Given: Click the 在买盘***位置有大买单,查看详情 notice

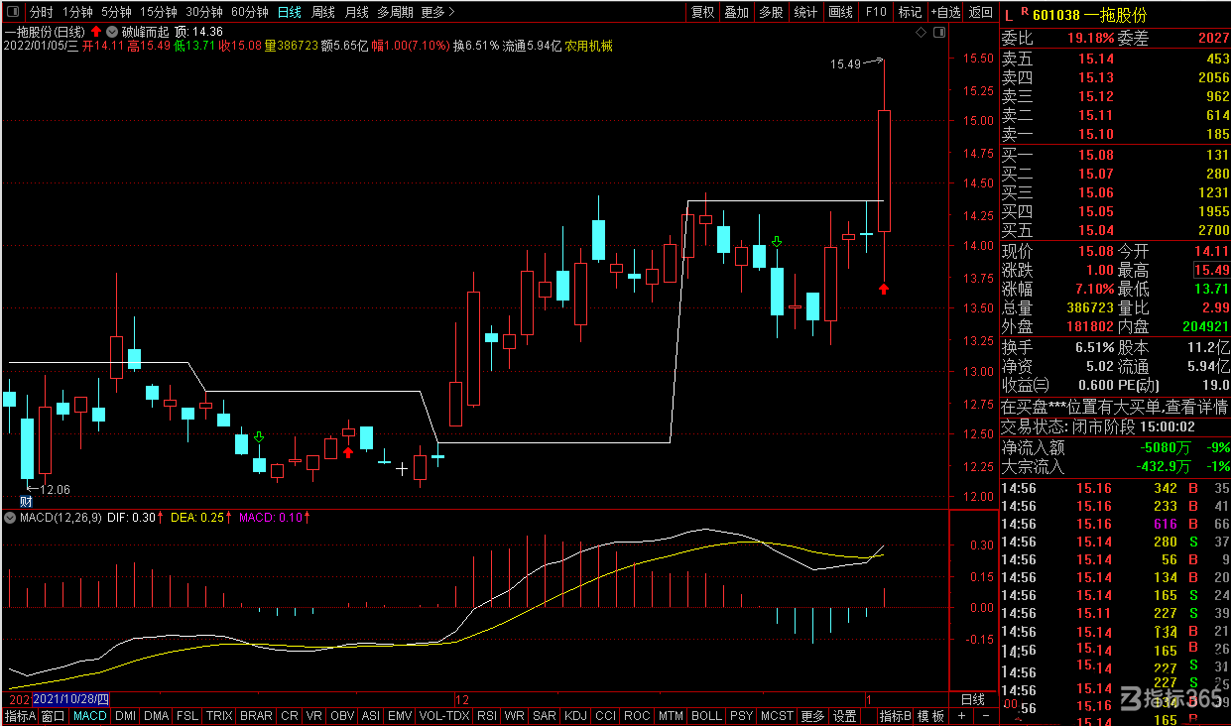Looking at the screenshot, I should 1114,407.
